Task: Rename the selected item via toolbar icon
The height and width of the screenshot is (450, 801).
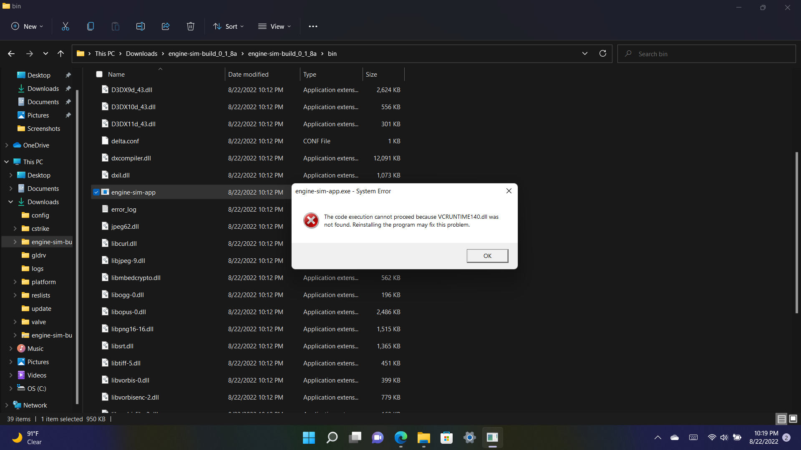Action: point(140,26)
